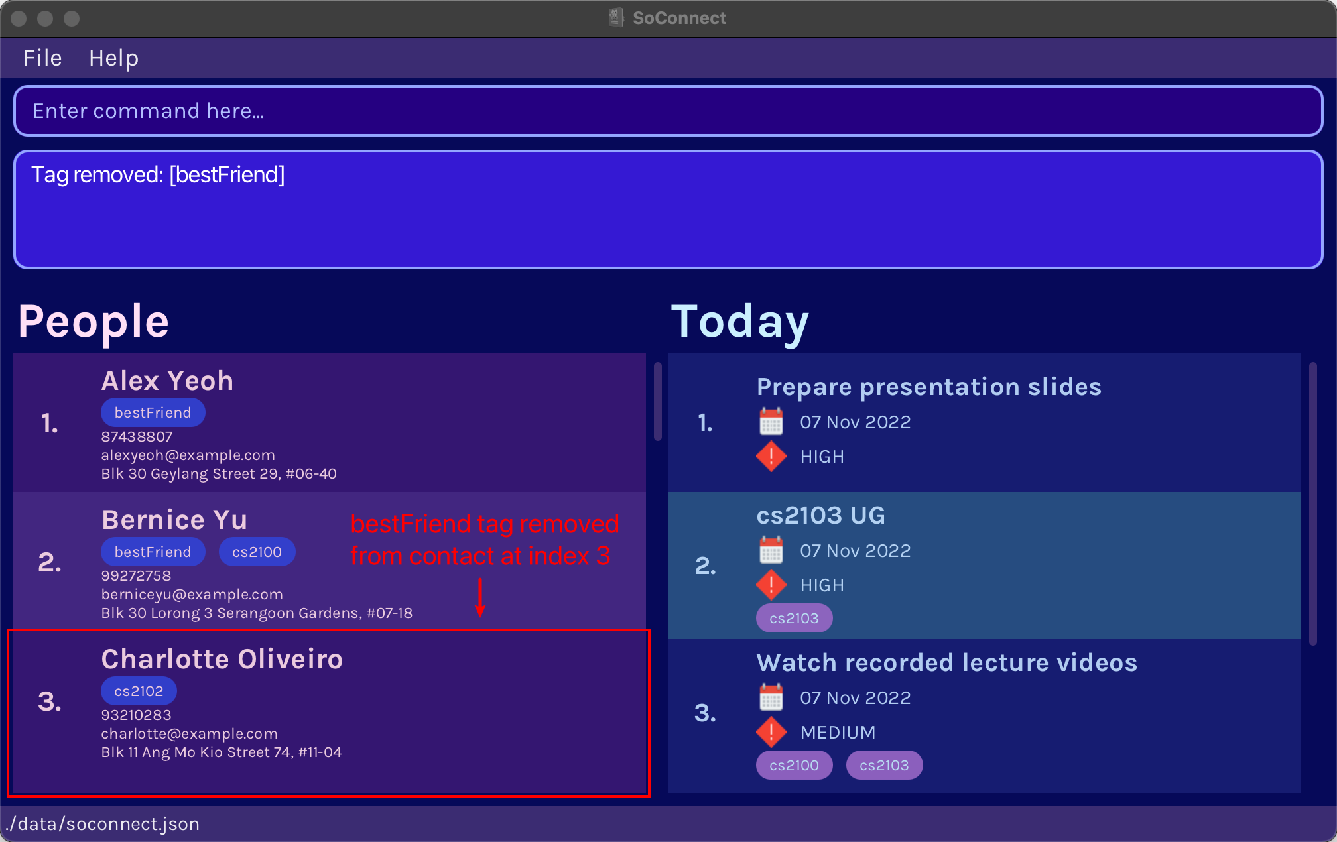This screenshot has width=1337, height=842.
Task: Click the MEDIUM priority label
Action: click(x=838, y=733)
